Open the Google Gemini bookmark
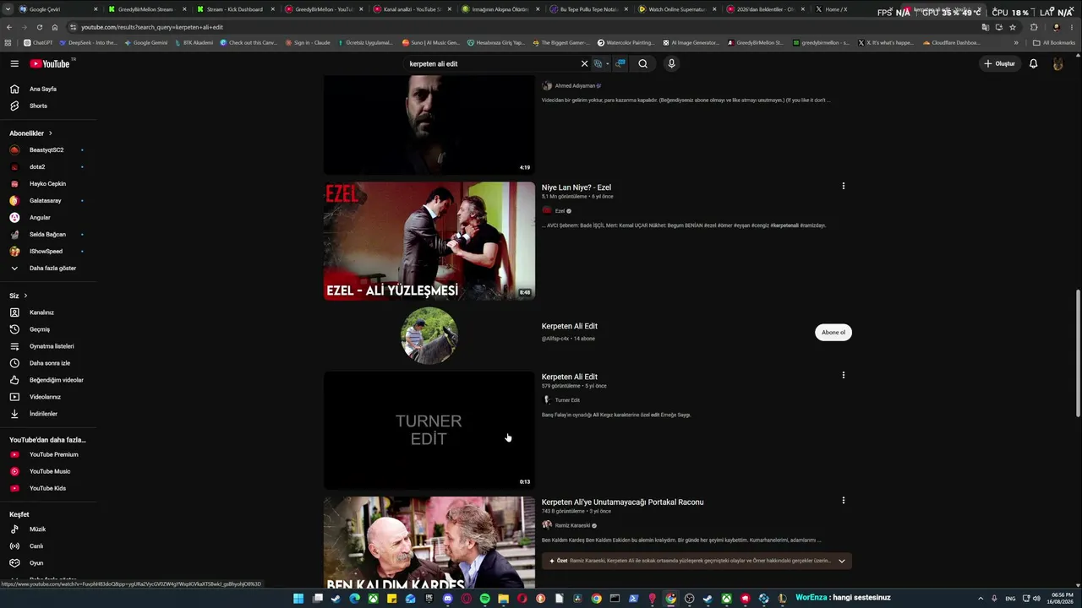Viewport: 1082px width, 608px height. click(146, 42)
